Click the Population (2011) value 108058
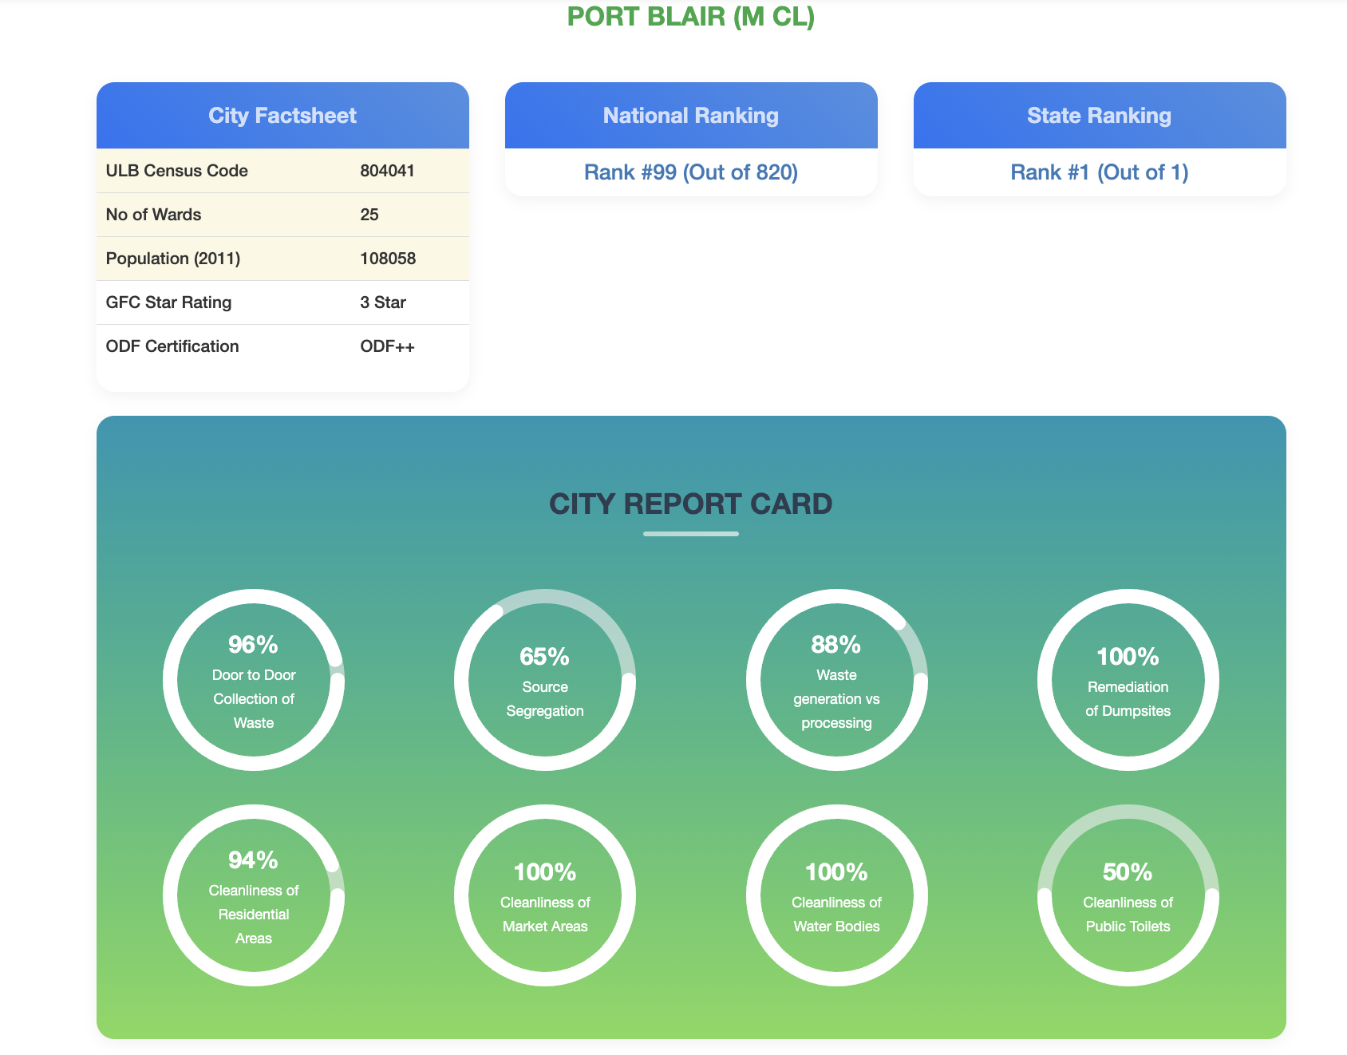The width and height of the screenshot is (1347, 1055). [x=388, y=259]
